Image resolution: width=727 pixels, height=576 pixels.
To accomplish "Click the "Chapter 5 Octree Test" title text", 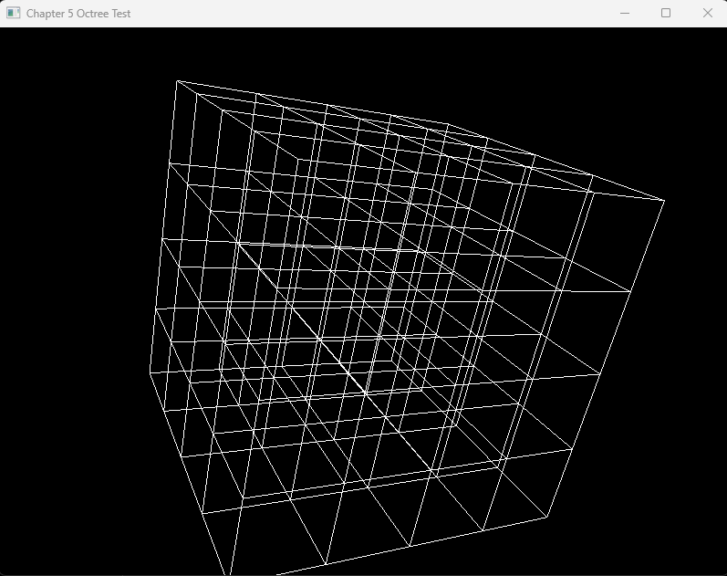I will (78, 13).
